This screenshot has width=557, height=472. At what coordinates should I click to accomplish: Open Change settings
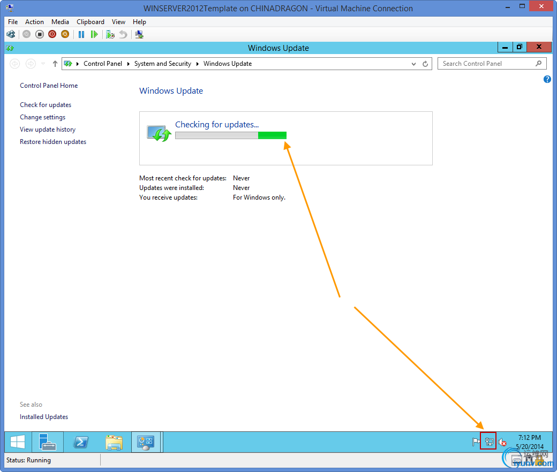(x=43, y=117)
